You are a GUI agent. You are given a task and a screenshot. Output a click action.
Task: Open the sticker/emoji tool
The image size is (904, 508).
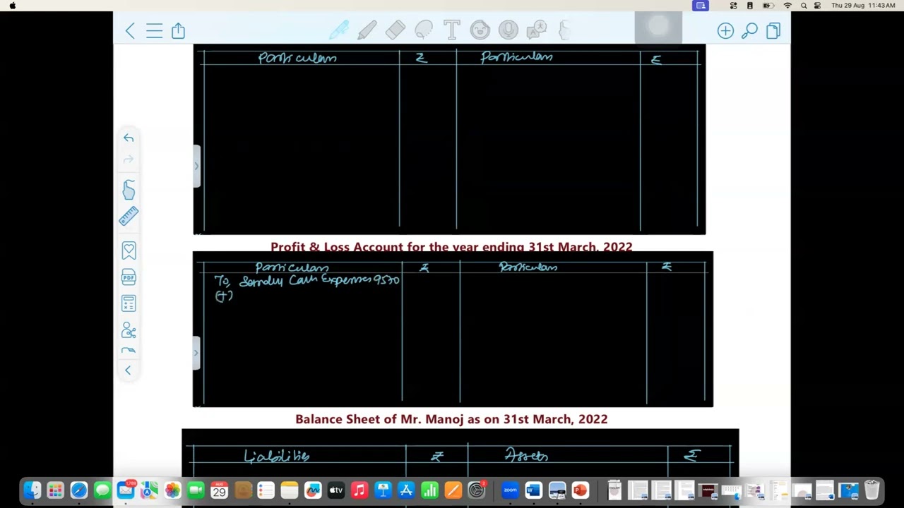coord(480,30)
